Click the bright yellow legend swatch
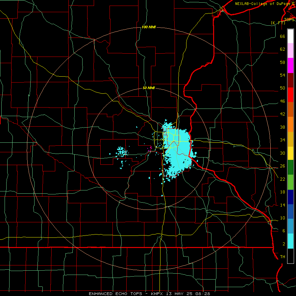The width and height of the screenshot is (296, 296). click(290, 153)
